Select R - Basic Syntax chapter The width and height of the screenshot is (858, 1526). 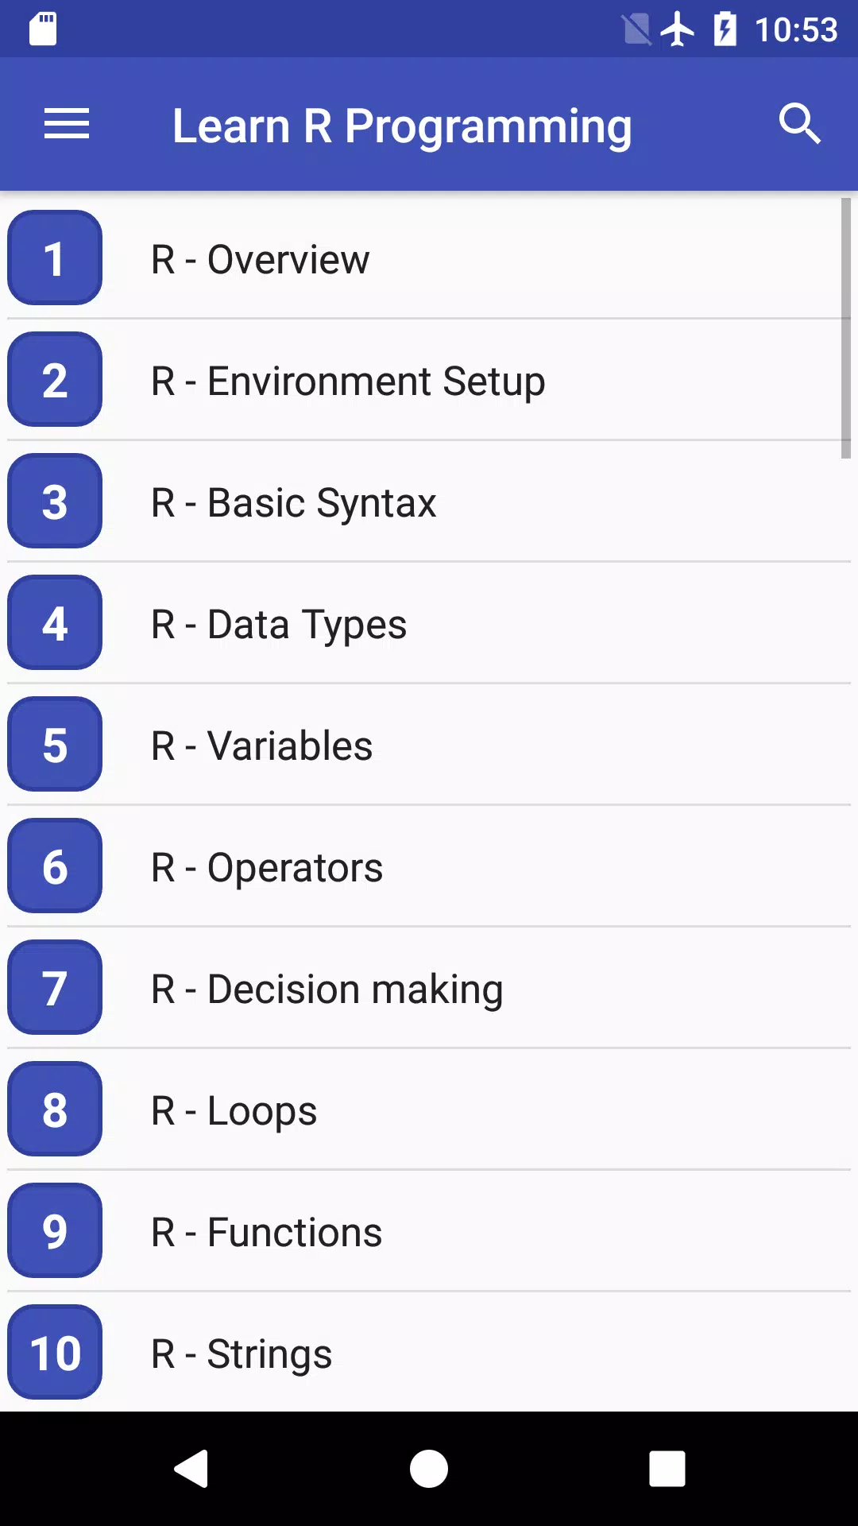tap(429, 502)
